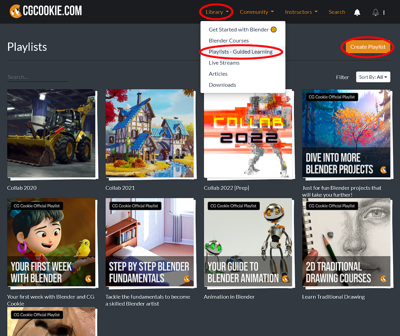
Task: Click Official Playlist badge on Animation card
Action: pos(233,206)
